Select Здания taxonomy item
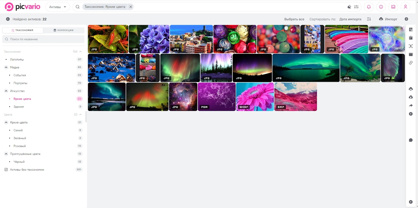418x208 pixels. (19, 107)
